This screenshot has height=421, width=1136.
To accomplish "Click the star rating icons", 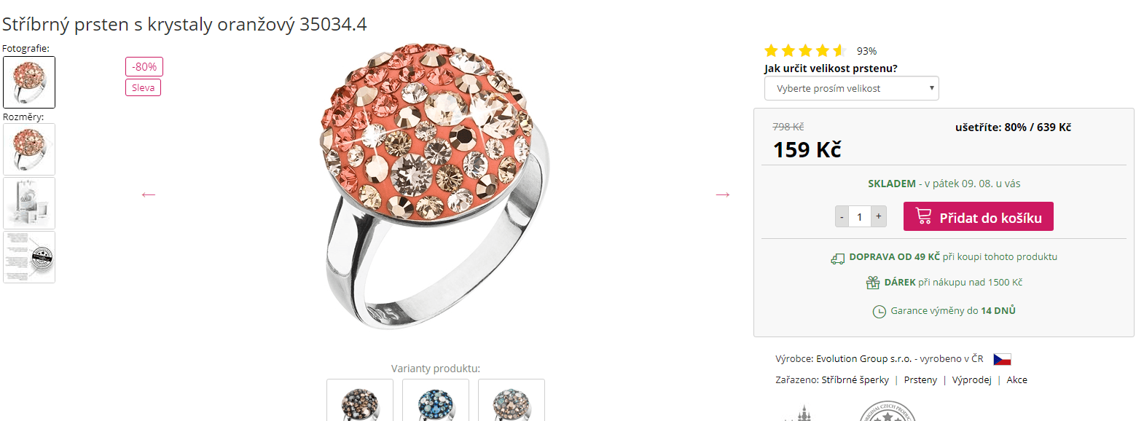I will pyautogui.click(x=804, y=51).
